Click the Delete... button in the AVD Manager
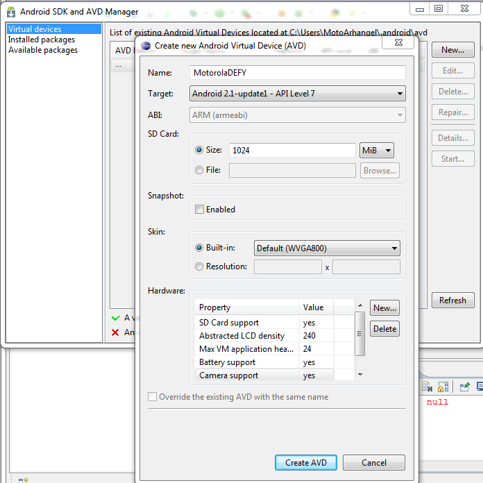Image resolution: width=483 pixels, height=483 pixels. (x=452, y=92)
